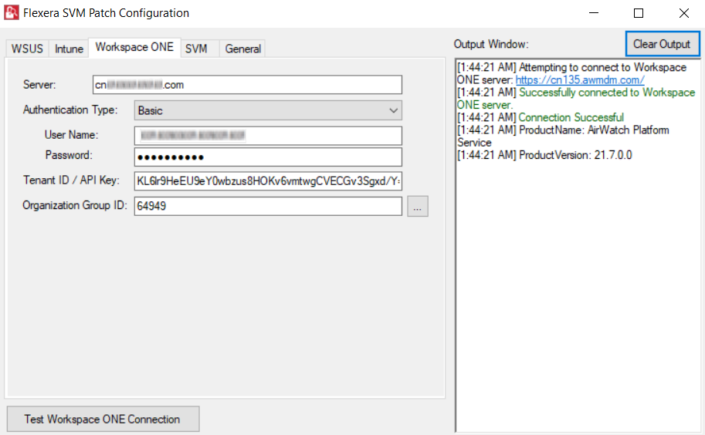Click the Organization Group ID field
The height and width of the screenshot is (435, 705).
click(x=268, y=207)
